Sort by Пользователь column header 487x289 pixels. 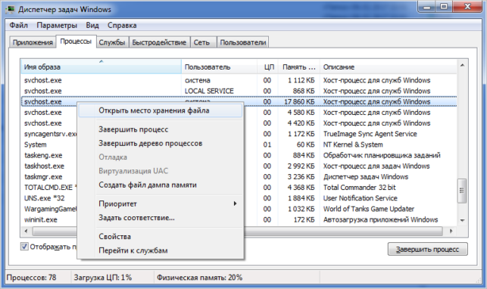coord(220,67)
